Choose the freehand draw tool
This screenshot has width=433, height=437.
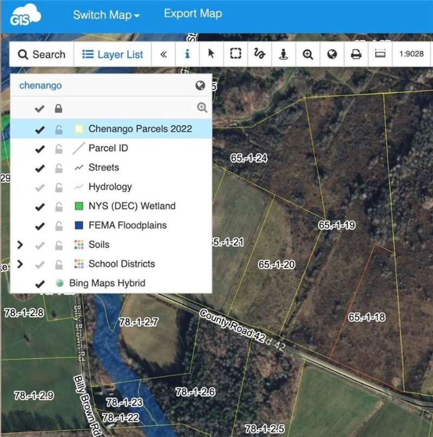(259, 54)
